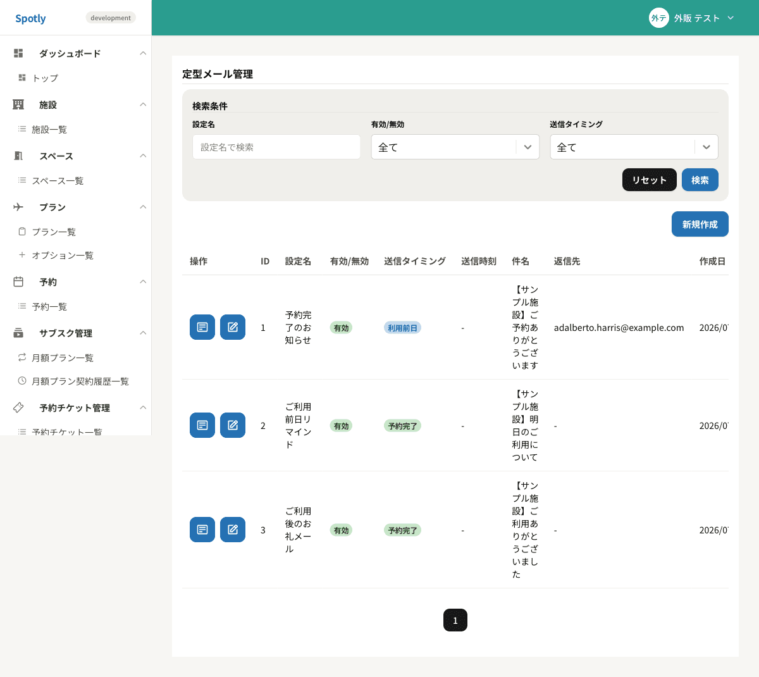This screenshot has width=759, height=677.
Task: Collapse the 予約 section
Action: click(x=143, y=282)
